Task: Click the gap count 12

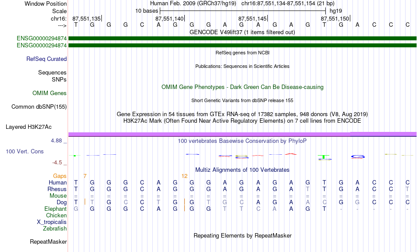Action: click(184, 176)
